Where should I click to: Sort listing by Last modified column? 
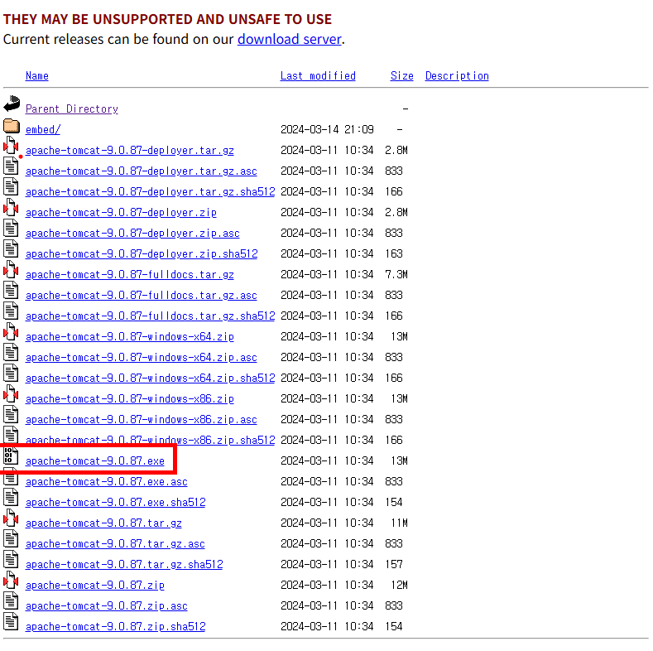[x=318, y=76]
